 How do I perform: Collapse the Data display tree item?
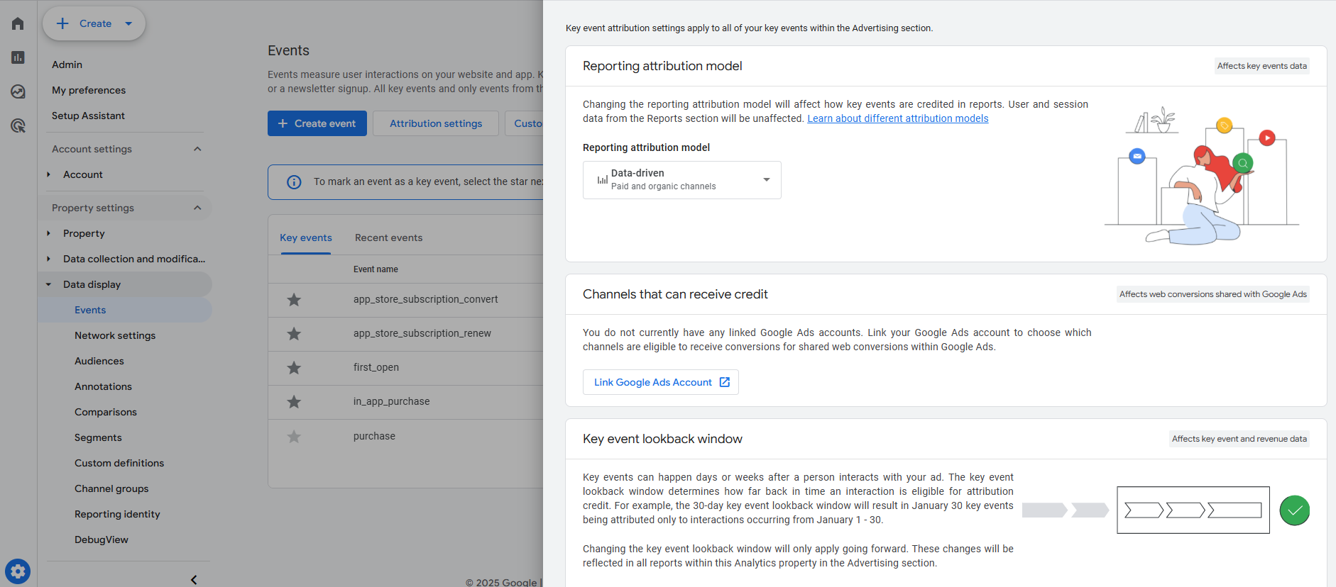(x=48, y=284)
